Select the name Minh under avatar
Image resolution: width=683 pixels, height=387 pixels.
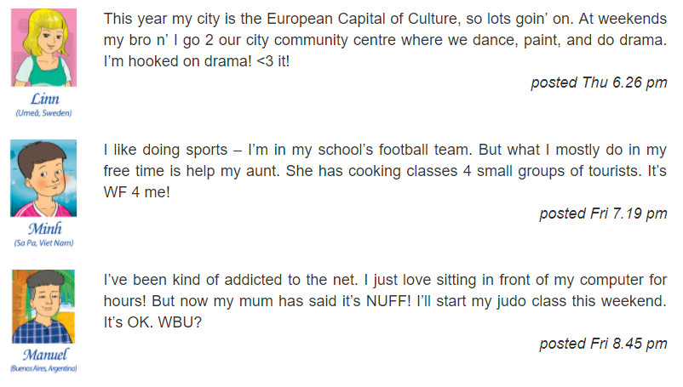click(45, 229)
